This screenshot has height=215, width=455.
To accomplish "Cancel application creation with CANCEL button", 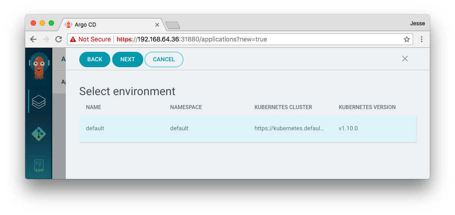I will click(x=164, y=59).
